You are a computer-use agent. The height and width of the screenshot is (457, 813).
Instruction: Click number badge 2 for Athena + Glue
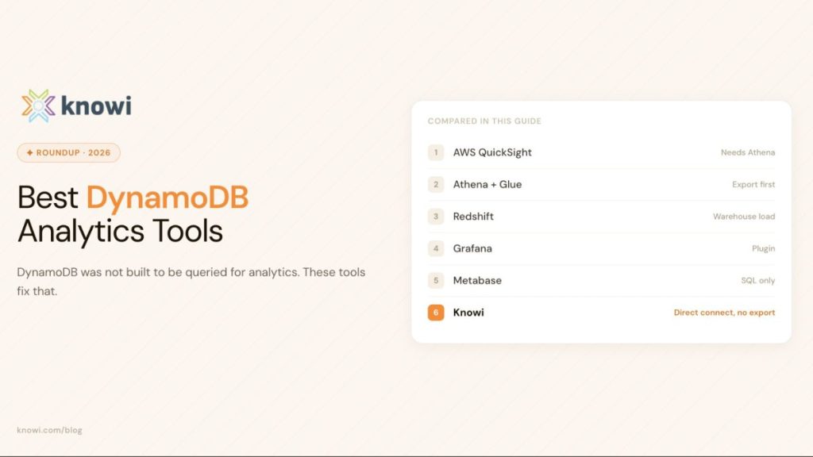pyautogui.click(x=436, y=184)
